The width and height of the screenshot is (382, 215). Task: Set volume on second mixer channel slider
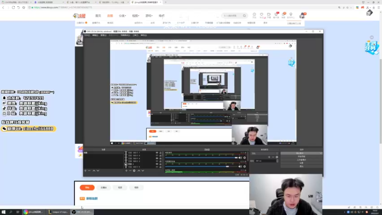click(x=201, y=166)
